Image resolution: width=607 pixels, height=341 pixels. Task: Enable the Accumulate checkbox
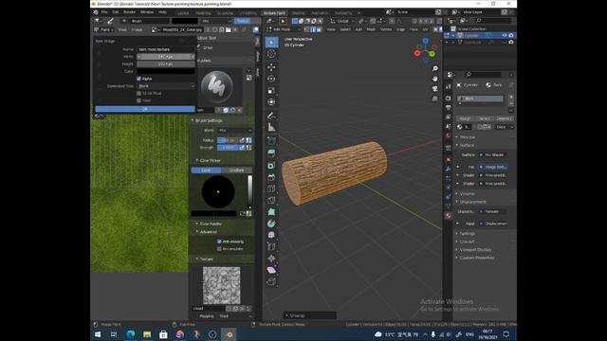pyautogui.click(x=219, y=248)
